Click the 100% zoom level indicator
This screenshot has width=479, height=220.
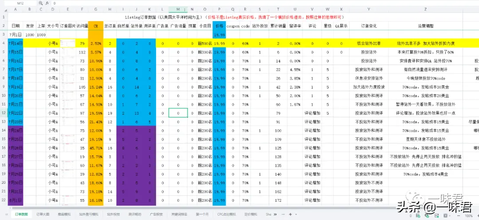point(468,216)
